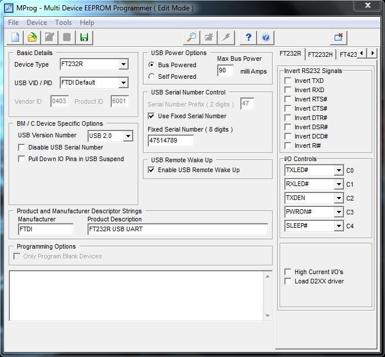Image resolution: width=385 pixels, height=357 pixels.
Task: Check High Current I/O's option
Action: 288,272
